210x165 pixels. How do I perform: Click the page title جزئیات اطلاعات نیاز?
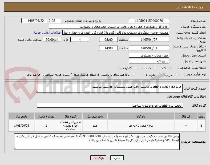click(190, 7)
